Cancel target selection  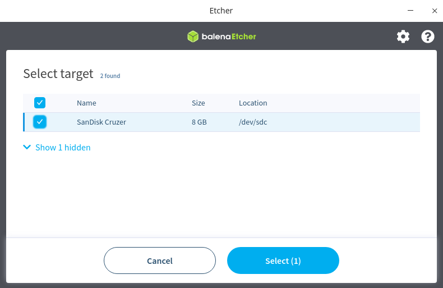160,260
